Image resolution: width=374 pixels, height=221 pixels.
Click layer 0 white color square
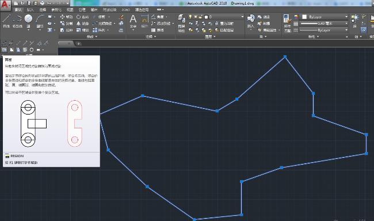click(x=207, y=17)
